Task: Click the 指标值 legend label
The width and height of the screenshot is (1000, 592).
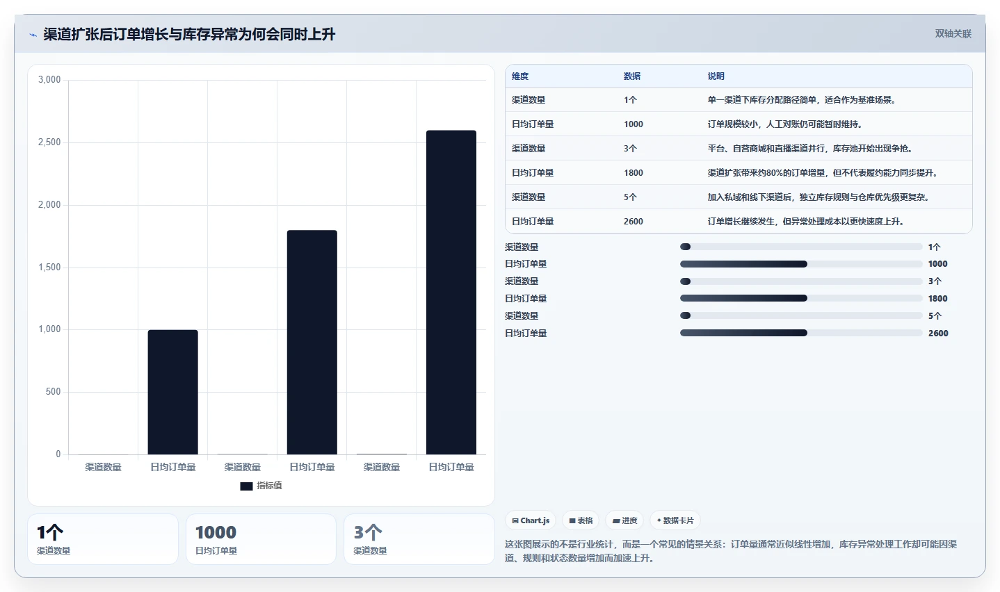Action: (x=269, y=486)
